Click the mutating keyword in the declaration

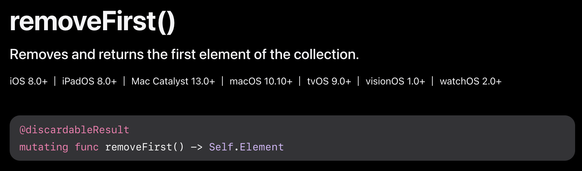(44, 147)
